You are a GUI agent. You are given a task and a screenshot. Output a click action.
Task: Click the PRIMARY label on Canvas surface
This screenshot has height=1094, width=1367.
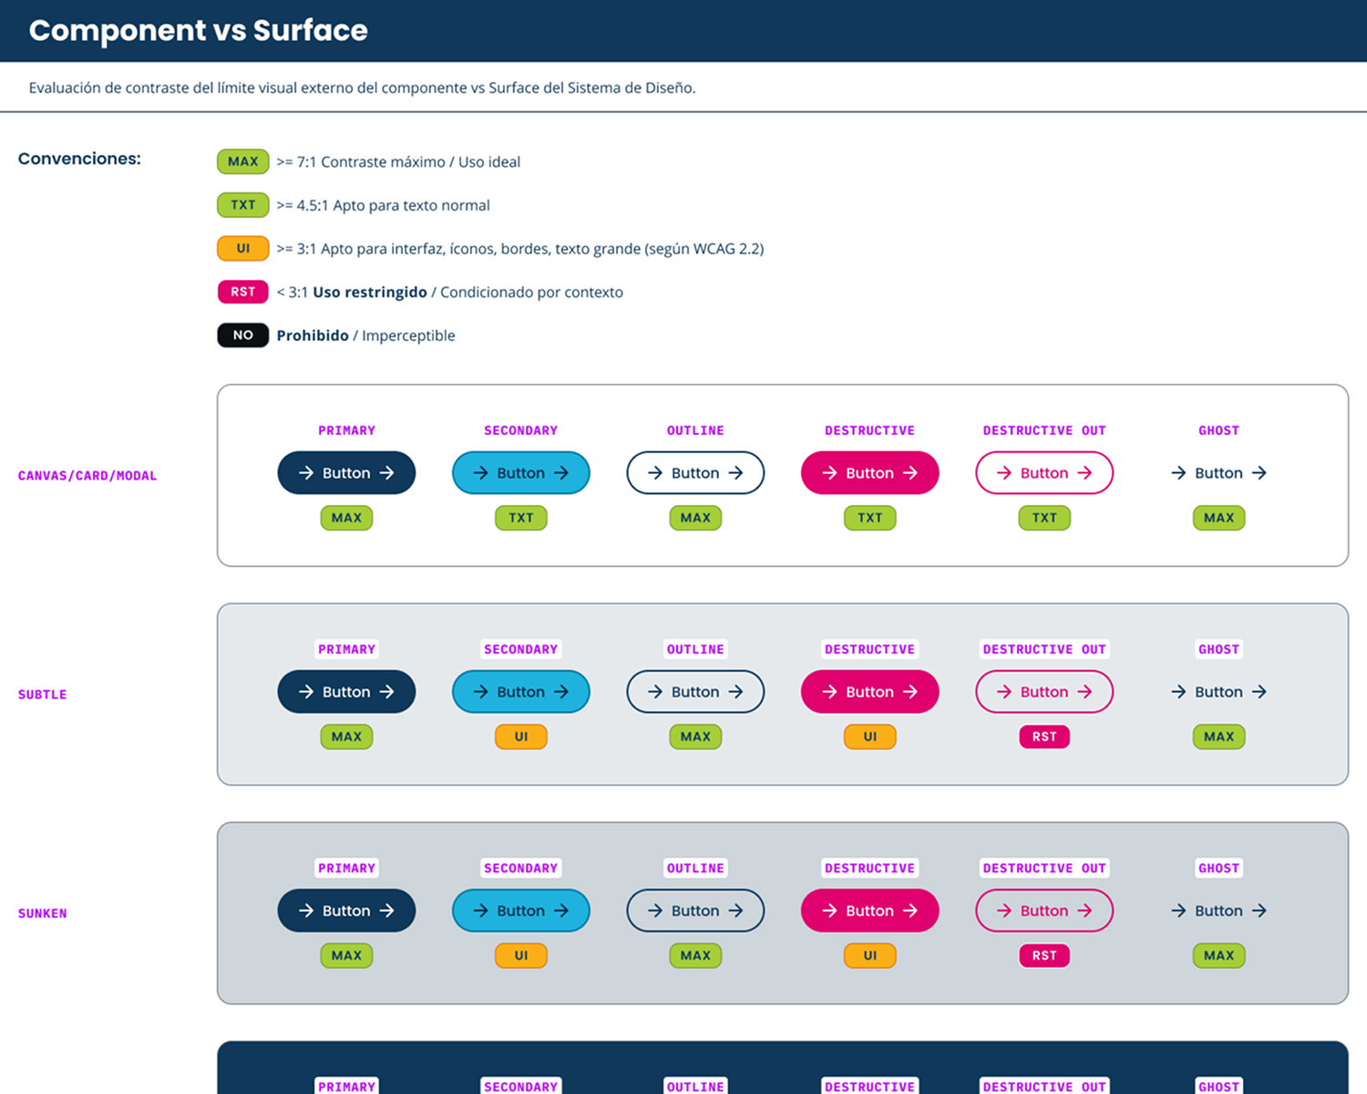tap(346, 430)
